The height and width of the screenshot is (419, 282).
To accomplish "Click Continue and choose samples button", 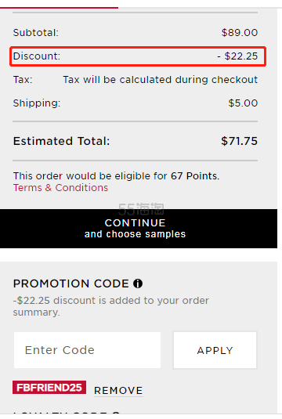I will click(x=139, y=229).
